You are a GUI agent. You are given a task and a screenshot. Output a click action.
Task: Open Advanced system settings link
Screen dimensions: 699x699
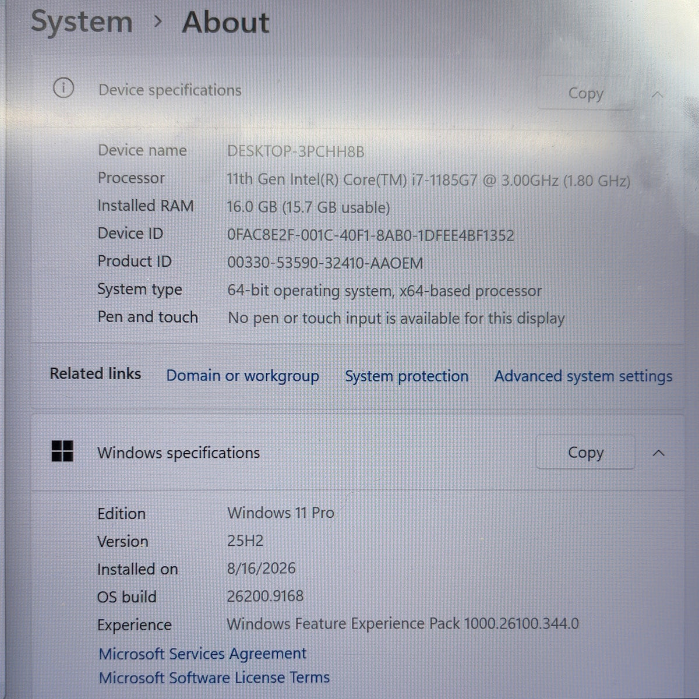click(583, 376)
